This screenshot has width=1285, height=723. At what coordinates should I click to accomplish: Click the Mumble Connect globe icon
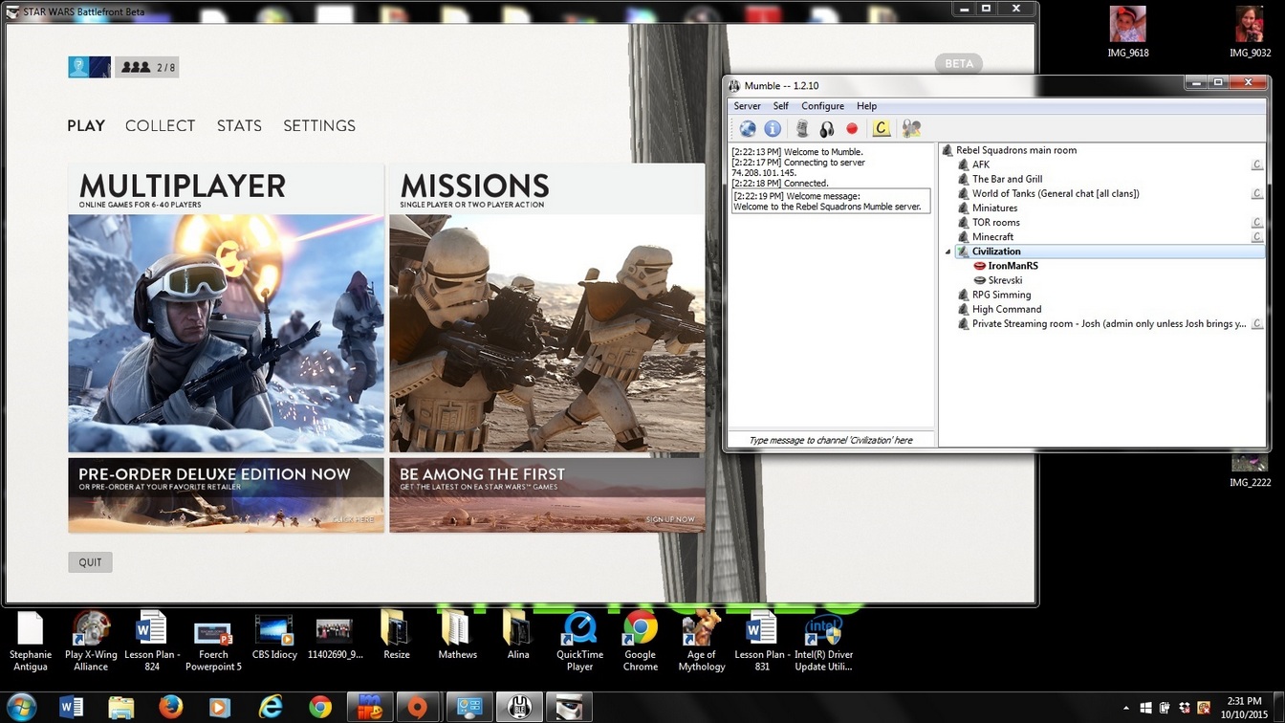tap(748, 128)
